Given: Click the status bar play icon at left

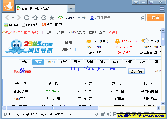Looking at the screenshot, I should 6,114.
